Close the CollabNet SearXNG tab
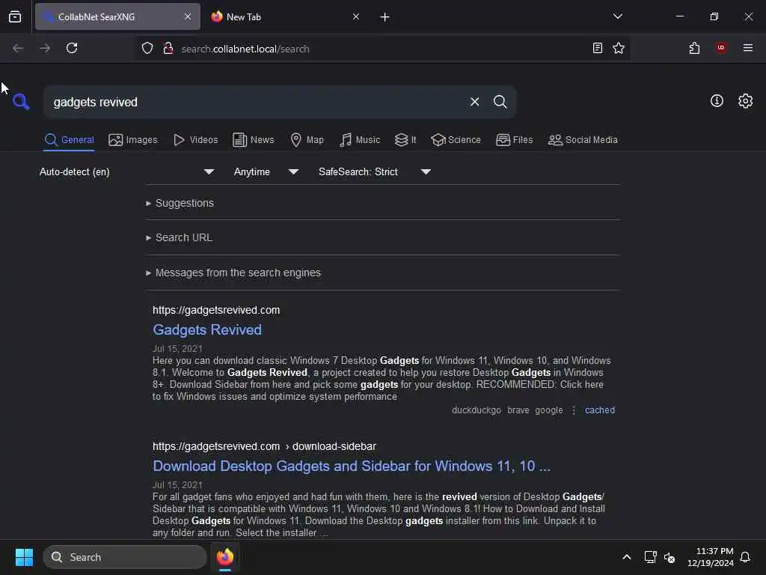 [x=188, y=16]
